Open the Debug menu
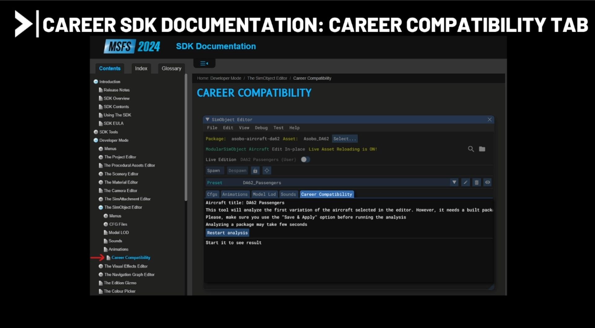The height and width of the screenshot is (328, 595). 261,128
